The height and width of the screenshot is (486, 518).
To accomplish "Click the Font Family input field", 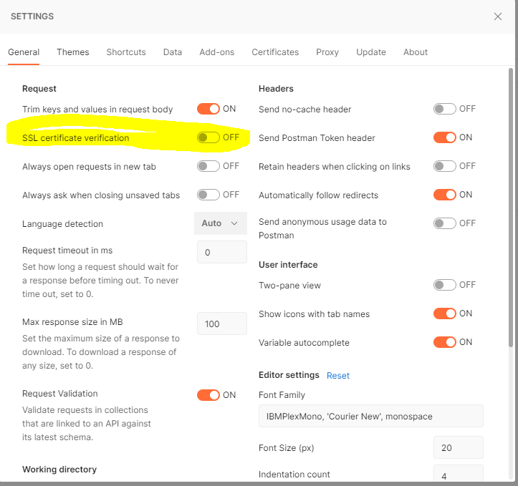I will coord(370,416).
